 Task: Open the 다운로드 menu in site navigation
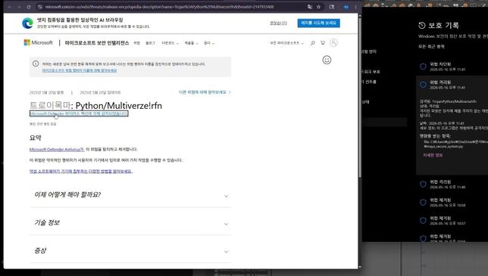170,43
